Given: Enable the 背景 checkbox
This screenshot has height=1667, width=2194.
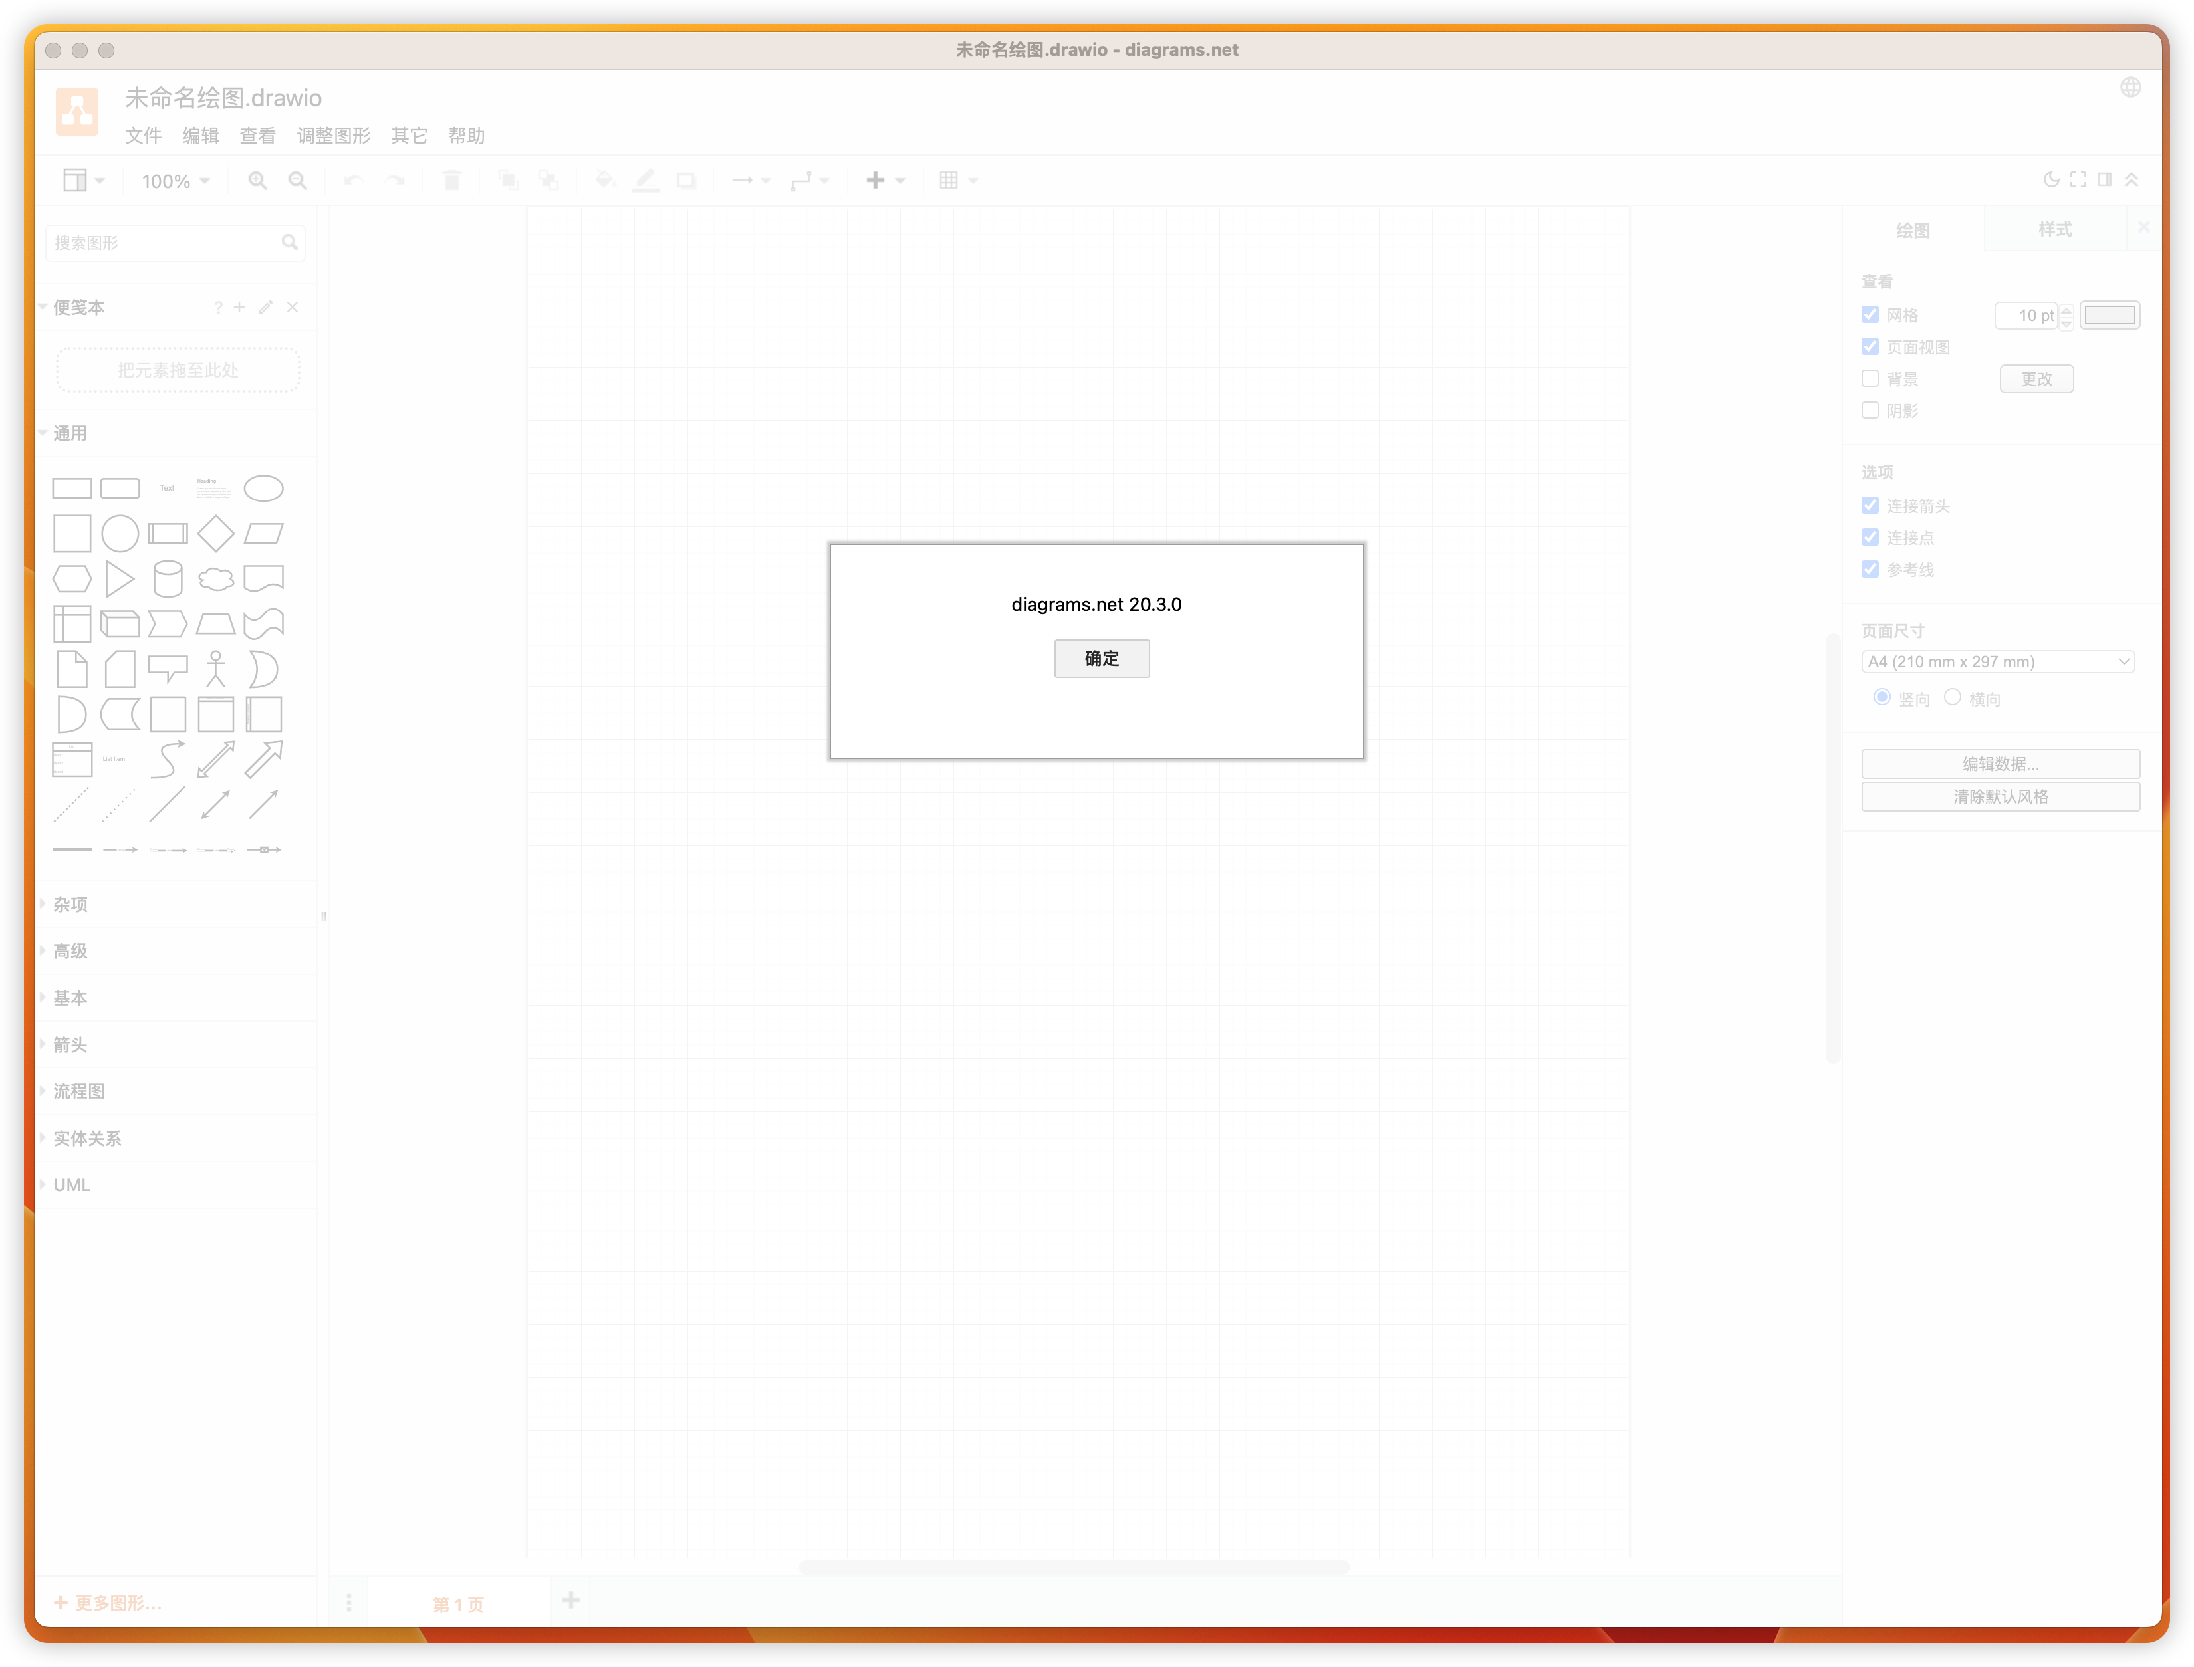Looking at the screenshot, I should click(1870, 378).
